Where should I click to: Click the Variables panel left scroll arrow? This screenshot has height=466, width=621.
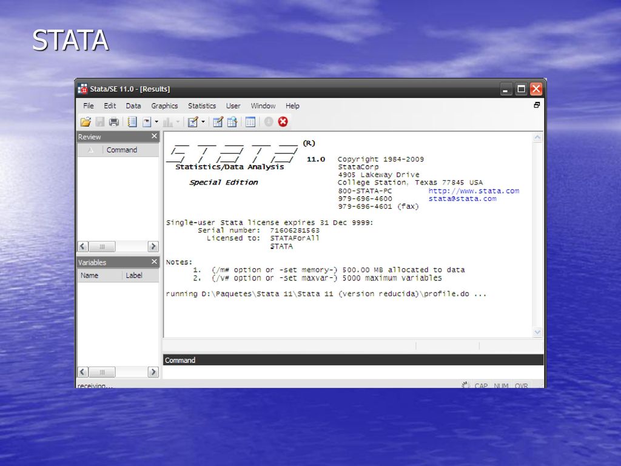(82, 372)
